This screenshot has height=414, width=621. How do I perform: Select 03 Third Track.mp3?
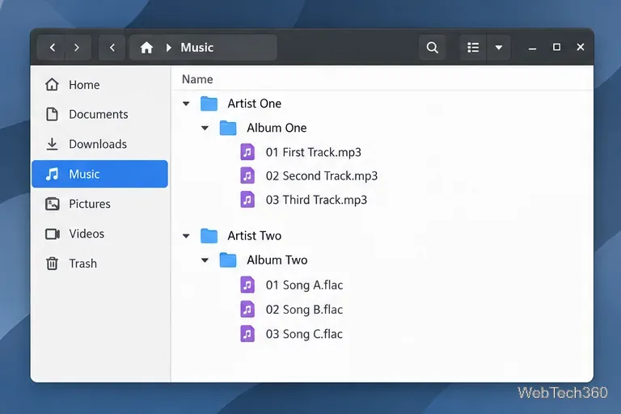coord(316,200)
